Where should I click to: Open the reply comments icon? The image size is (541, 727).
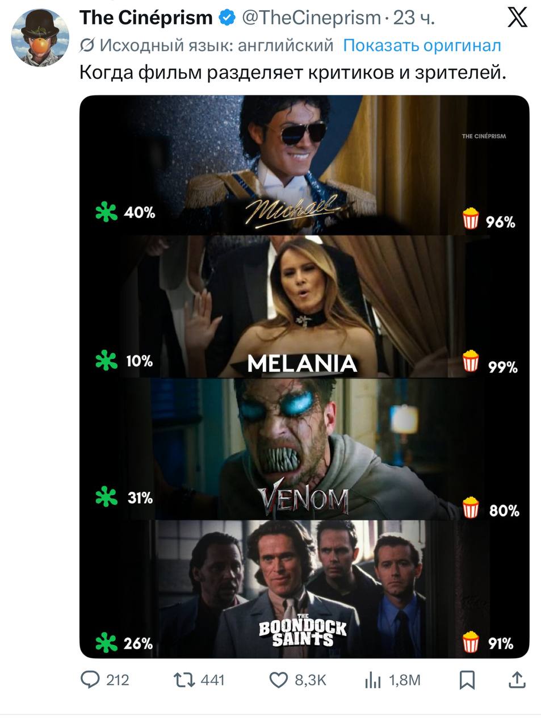[x=90, y=680]
